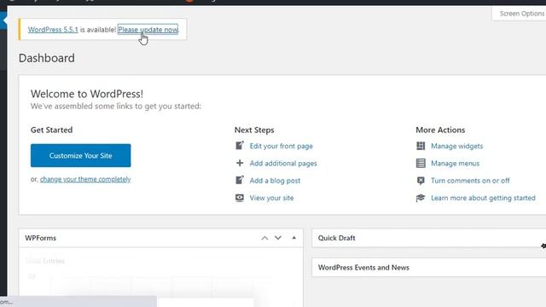The height and width of the screenshot is (307, 546).
Task: Click the Next Steps heading
Action: point(254,130)
